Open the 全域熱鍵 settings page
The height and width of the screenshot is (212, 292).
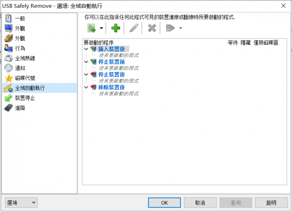point(39,58)
